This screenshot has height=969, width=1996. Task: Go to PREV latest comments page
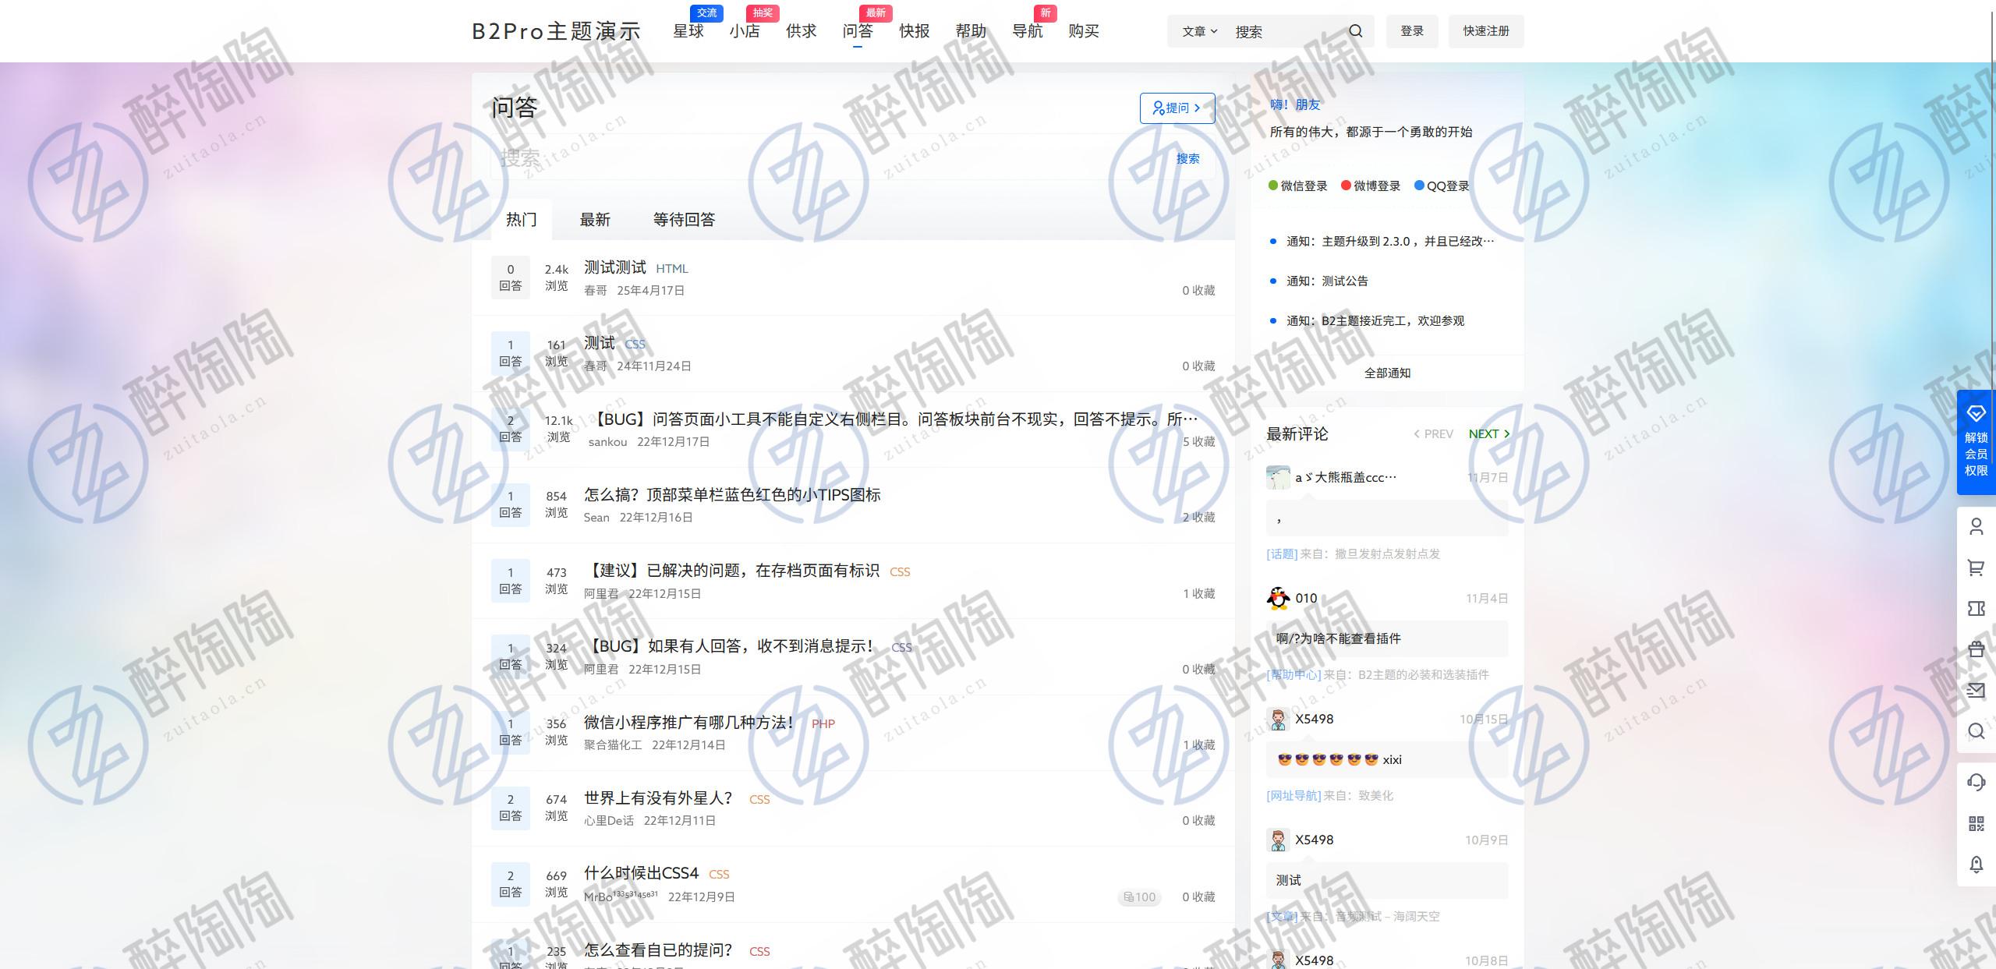pos(1433,434)
